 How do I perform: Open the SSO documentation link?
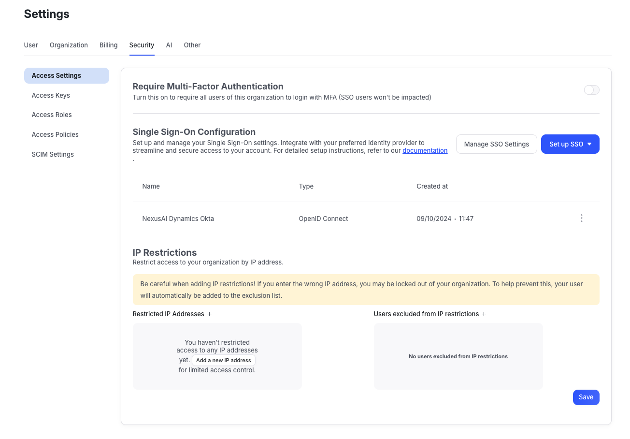[x=425, y=150]
